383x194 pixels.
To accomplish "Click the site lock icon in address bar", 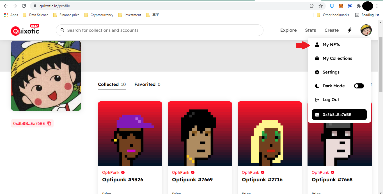I will [35, 6].
